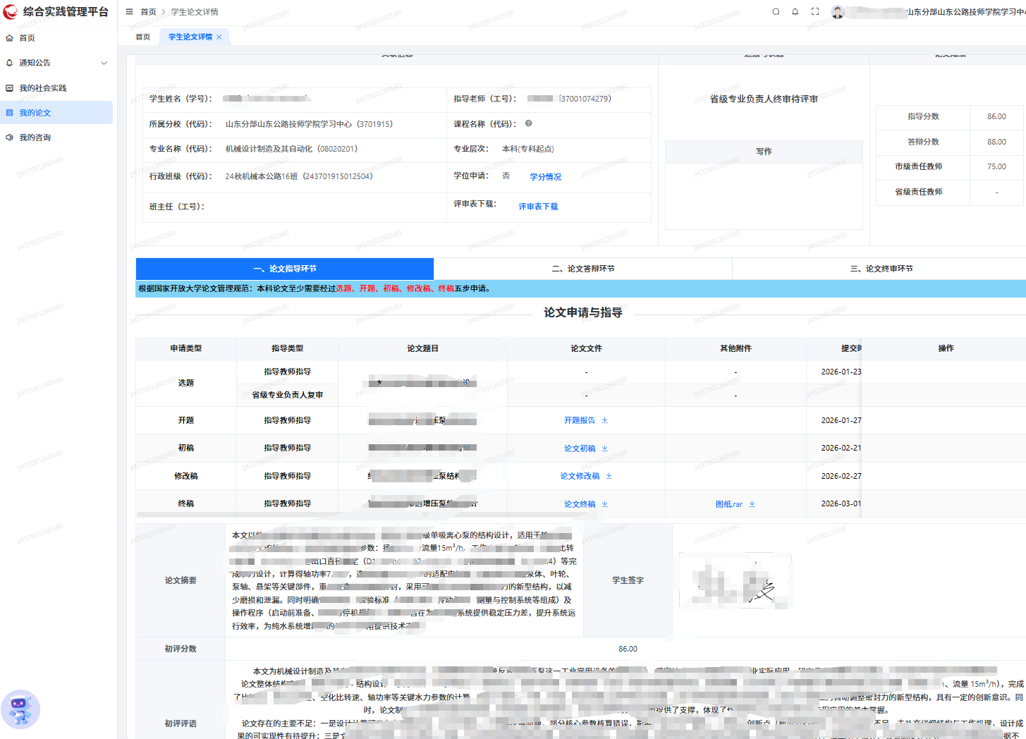Screen dimensions: 1026x739
Task: Click the help question icon near 课程名称
Action: pyautogui.click(x=528, y=123)
